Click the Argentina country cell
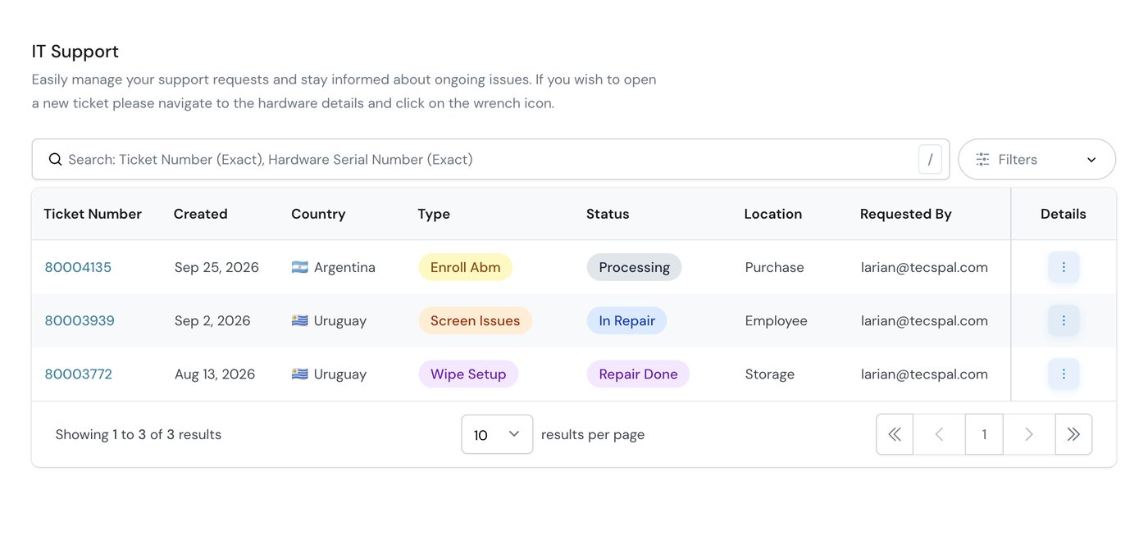The width and height of the screenshot is (1148, 544). [334, 267]
